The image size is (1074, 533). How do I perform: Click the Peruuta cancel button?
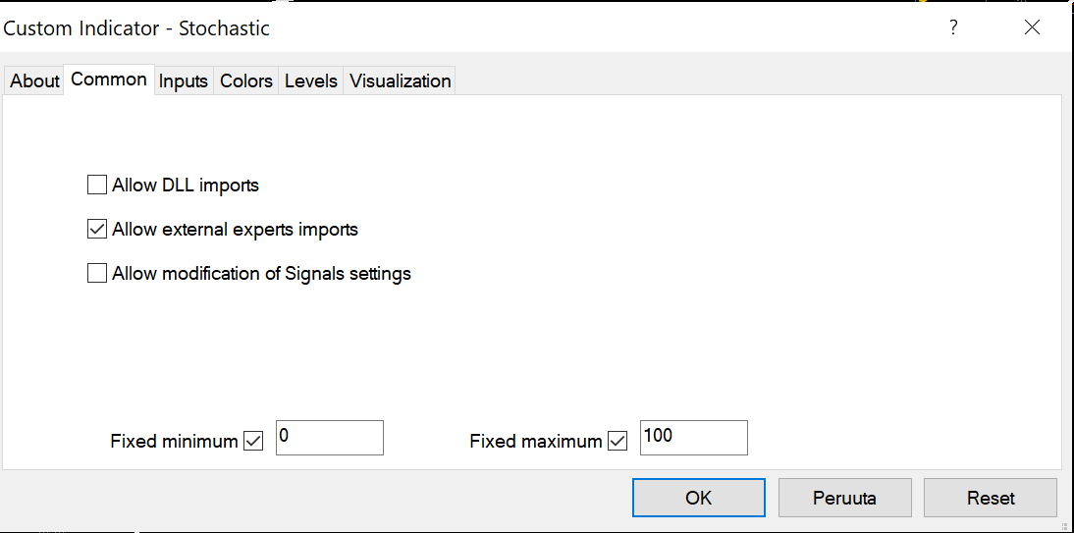844,498
